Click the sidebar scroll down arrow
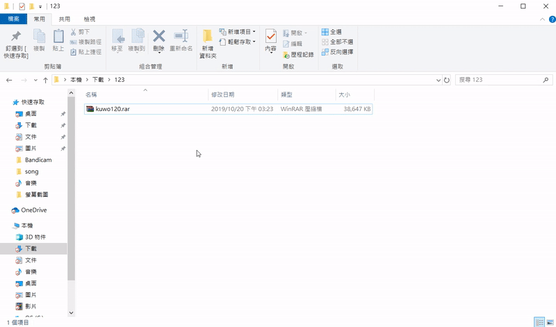This screenshot has width=556, height=327. (72, 313)
